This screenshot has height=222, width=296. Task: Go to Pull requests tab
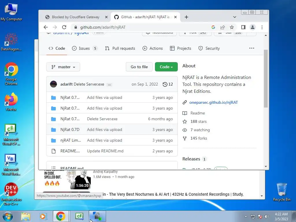tap(120, 48)
